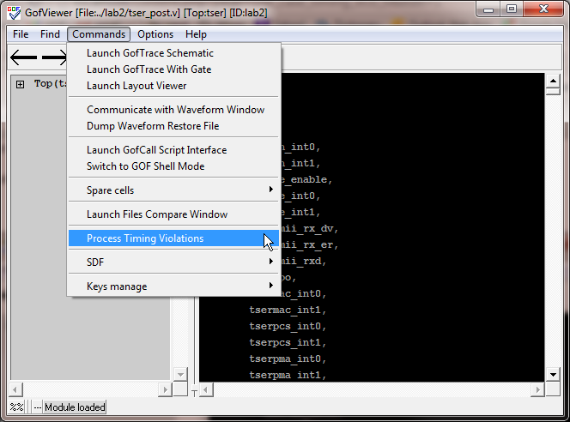Open the Help menu
The height and width of the screenshot is (422, 570).
point(196,34)
